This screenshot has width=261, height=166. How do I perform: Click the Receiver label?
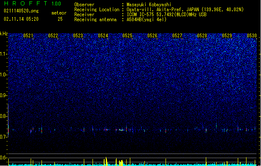(84, 15)
